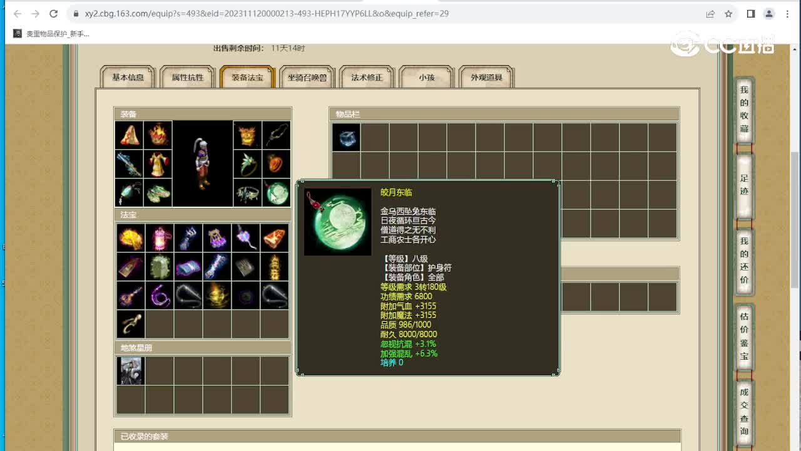The image size is (801, 451).
Task: Go to the 外观道具 tab
Action: click(x=486, y=77)
